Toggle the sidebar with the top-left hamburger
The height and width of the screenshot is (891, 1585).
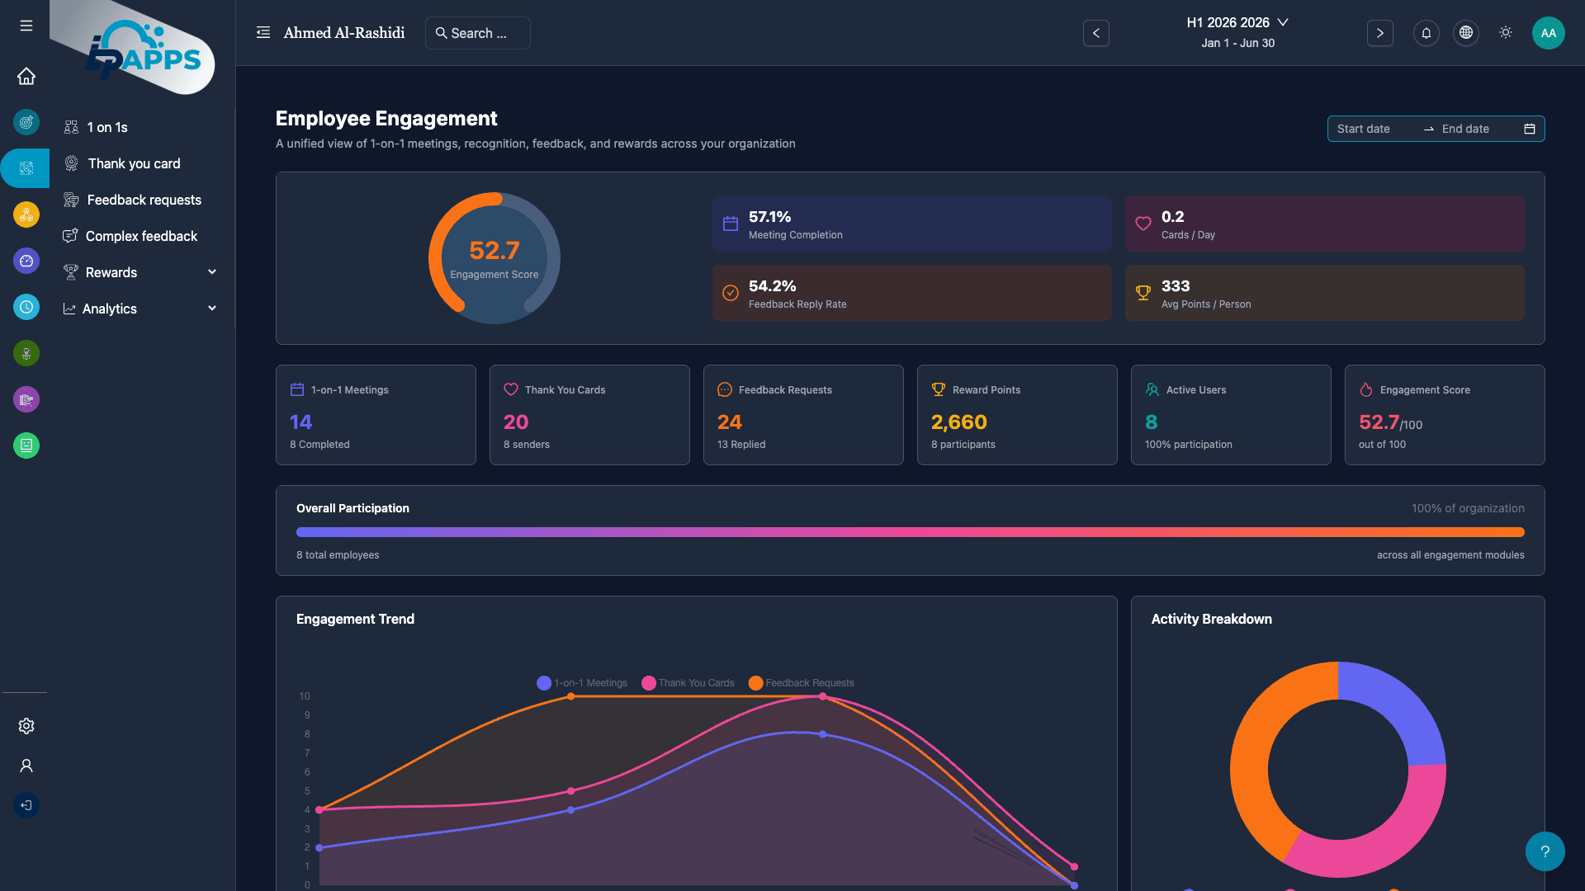tap(26, 26)
